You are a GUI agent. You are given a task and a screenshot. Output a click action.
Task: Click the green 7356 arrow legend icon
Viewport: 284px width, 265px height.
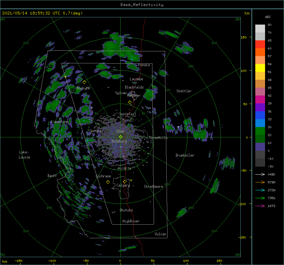click(x=260, y=198)
